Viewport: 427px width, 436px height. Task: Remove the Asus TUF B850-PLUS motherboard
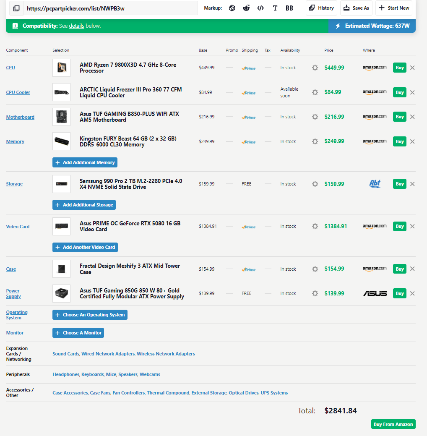(413, 117)
